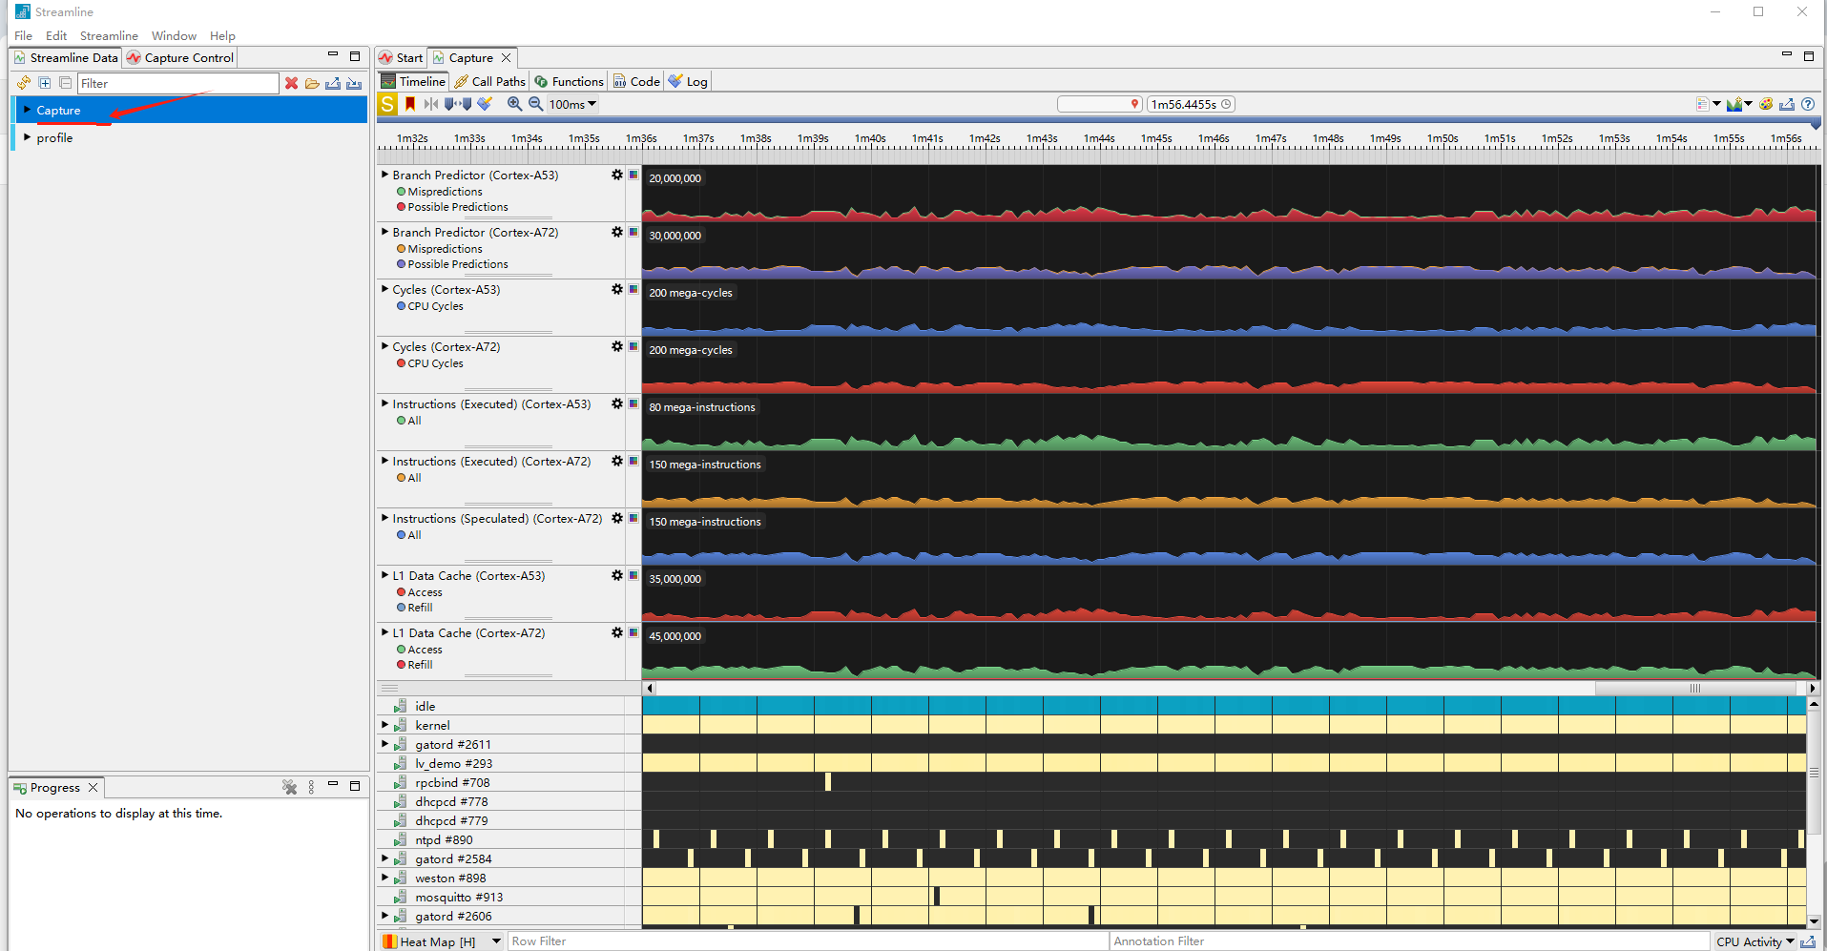
Task: Click the red X delete capture icon
Action: (292, 84)
